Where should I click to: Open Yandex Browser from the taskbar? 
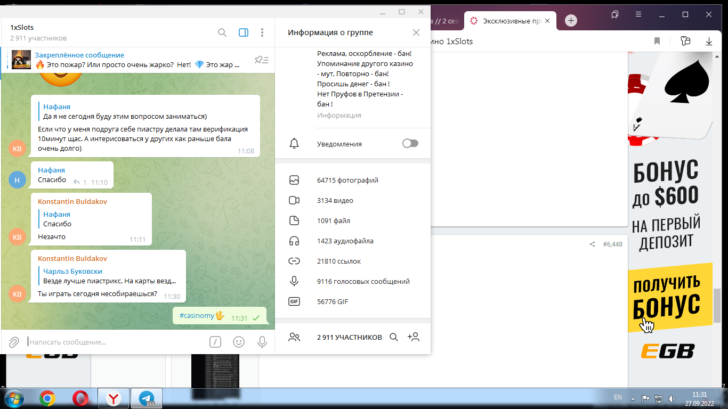click(x=113, y=398)
